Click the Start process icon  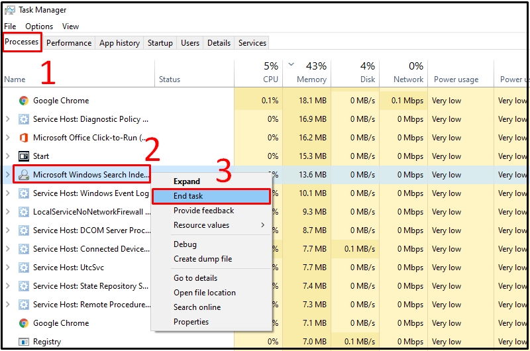pyautogui.click(x=24, y=156)
